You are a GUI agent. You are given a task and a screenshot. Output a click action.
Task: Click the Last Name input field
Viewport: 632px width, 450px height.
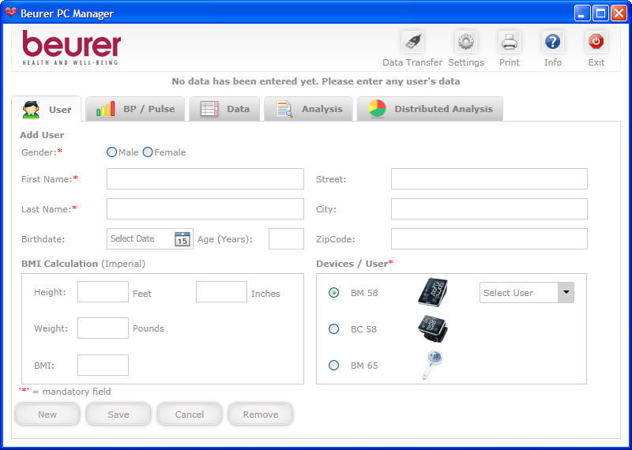click(x=205, y=208)
